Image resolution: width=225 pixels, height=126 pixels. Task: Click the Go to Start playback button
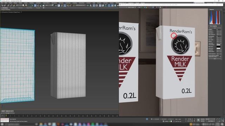pyautogui.click(x=186, y=119)
